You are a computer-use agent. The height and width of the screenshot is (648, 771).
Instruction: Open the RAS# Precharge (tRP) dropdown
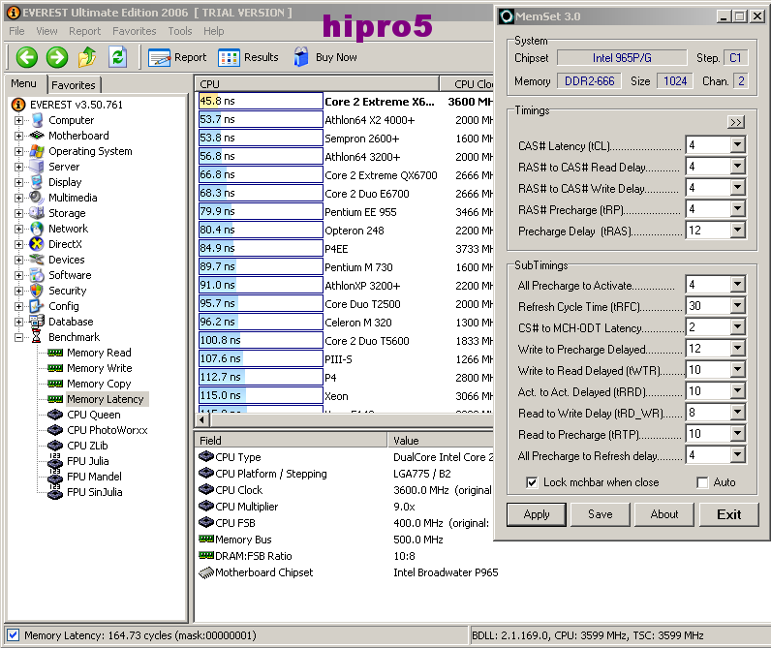pos(737,209)
